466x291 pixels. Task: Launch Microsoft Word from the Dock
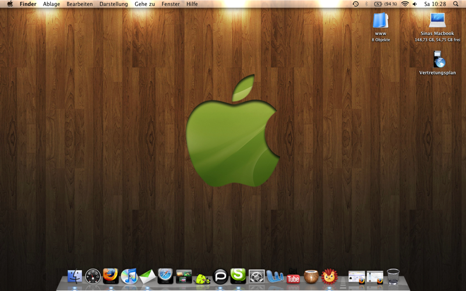coord(274,276)
